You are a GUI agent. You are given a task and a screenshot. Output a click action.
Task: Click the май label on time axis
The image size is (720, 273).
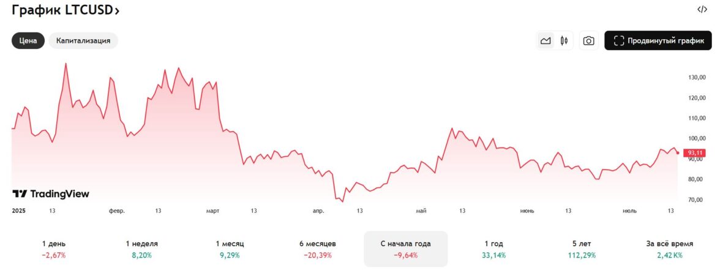[421, 211]
